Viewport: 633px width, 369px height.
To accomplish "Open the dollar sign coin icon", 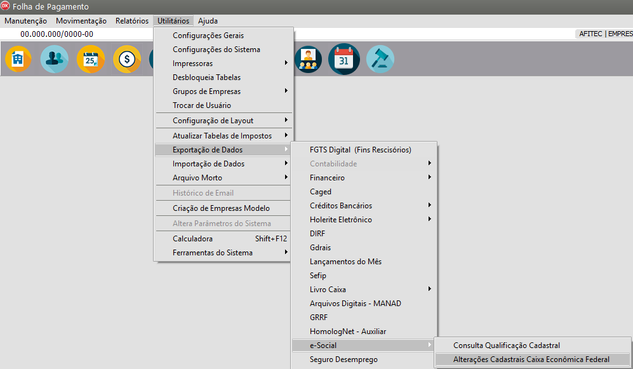I will 127,60.
